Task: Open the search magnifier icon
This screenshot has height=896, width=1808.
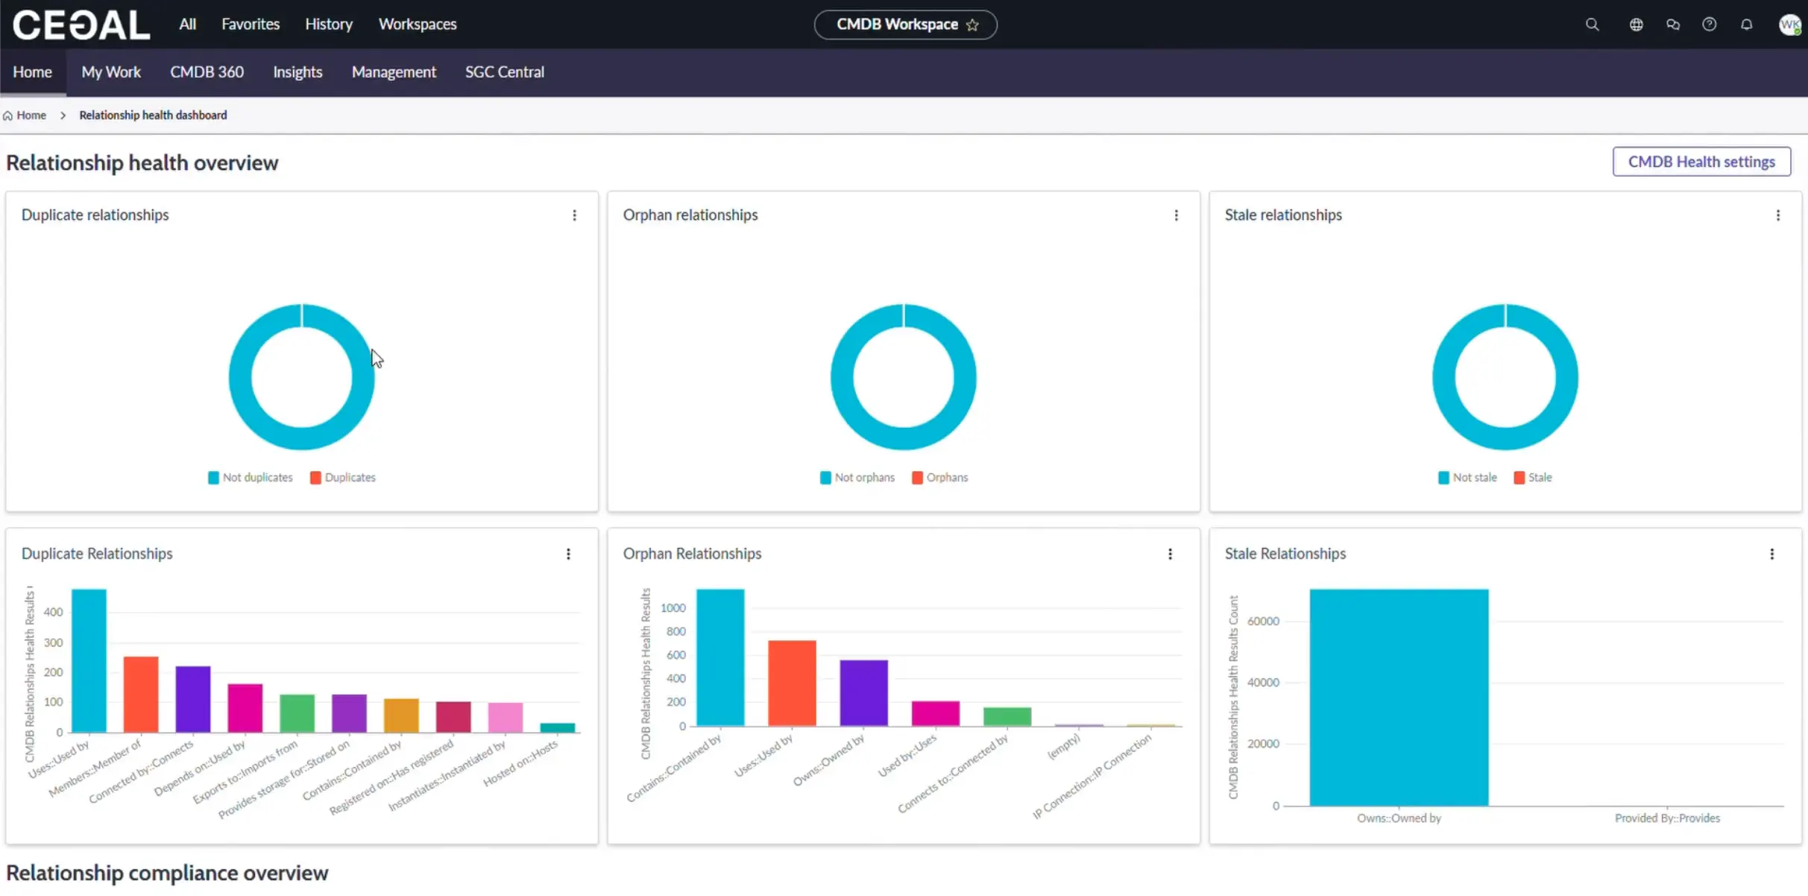Action: click(1592, 25)
